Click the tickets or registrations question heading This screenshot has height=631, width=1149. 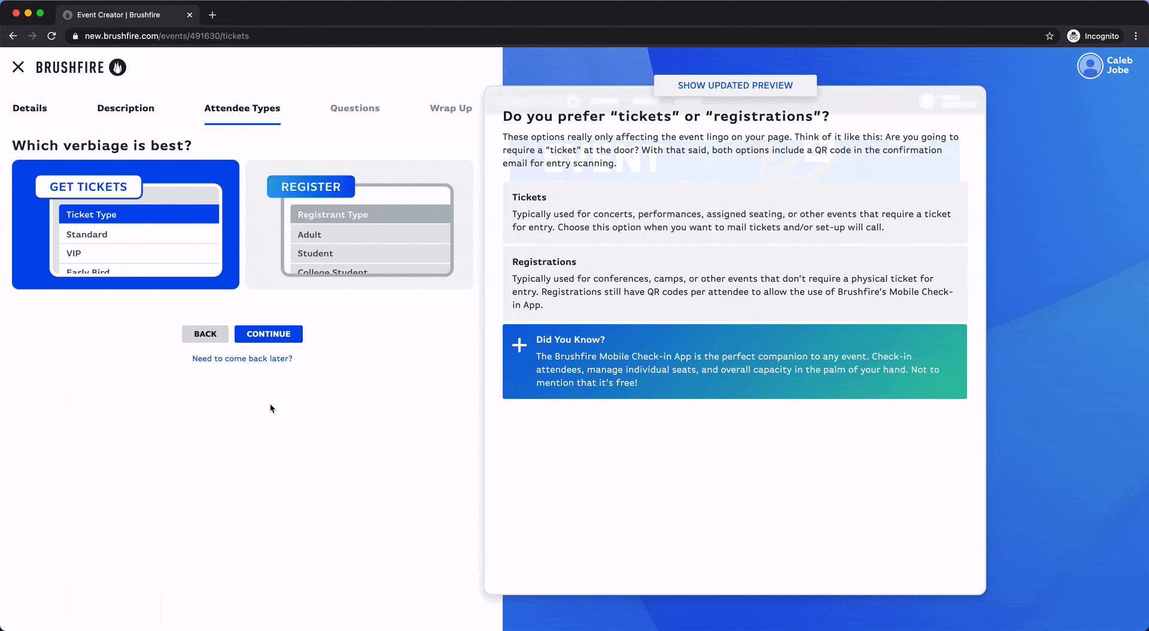point(666,116)
